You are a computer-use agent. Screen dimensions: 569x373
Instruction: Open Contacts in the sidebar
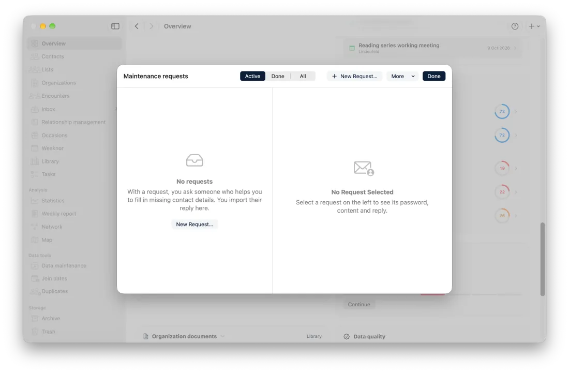tap(74, 56)
